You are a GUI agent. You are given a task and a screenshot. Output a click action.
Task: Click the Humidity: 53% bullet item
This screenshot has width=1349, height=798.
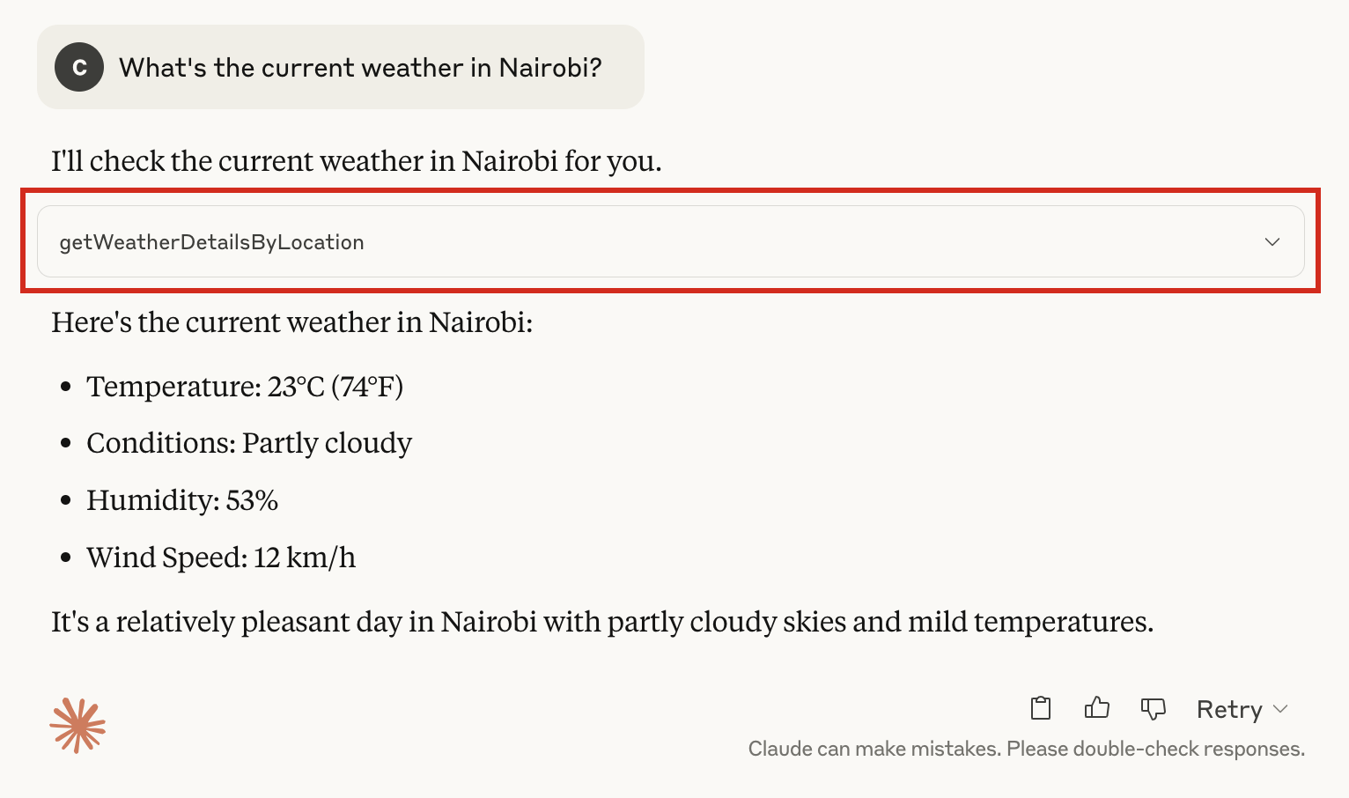coord(182,500)
